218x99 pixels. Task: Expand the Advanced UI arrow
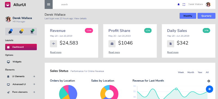coord(34,84)
